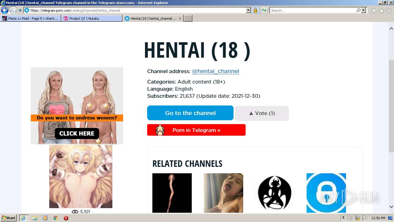Click the Internet Explorer taskbar icon
The width and height of the screenshot is (394, 222).
coord(23,218)
